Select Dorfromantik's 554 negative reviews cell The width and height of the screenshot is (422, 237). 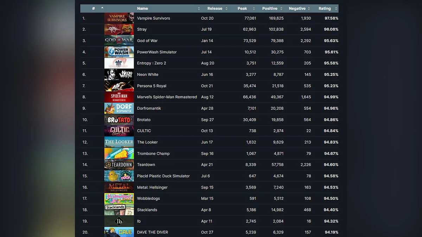[x=307, y=108]
